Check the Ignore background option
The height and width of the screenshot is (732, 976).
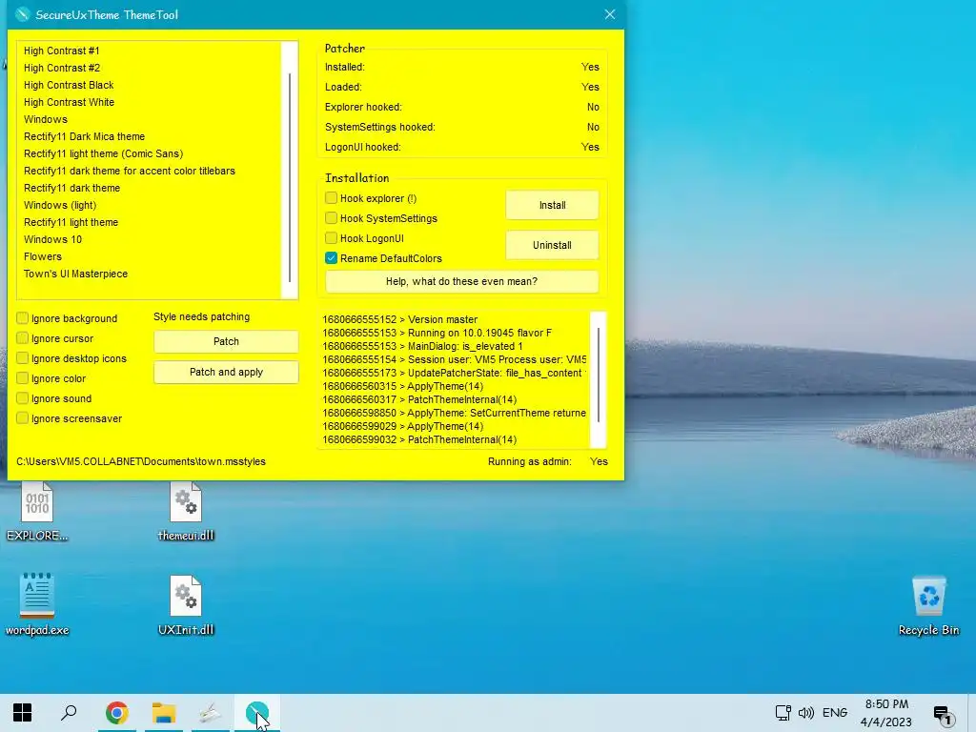pos(23,318)
